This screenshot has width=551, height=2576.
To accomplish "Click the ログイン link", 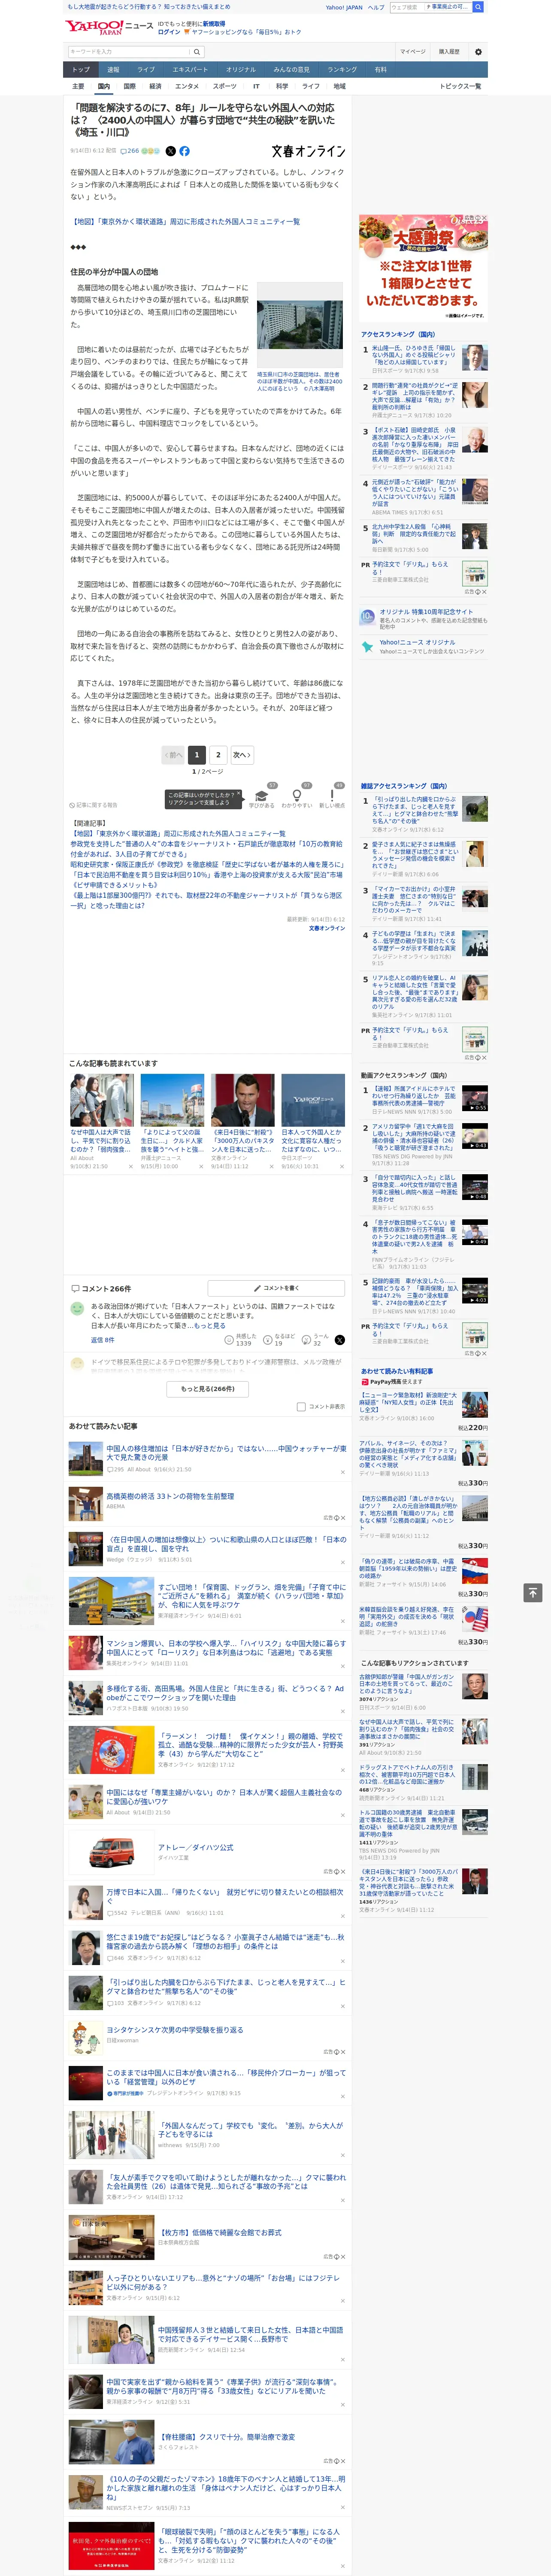I will [x=169, y=32].
